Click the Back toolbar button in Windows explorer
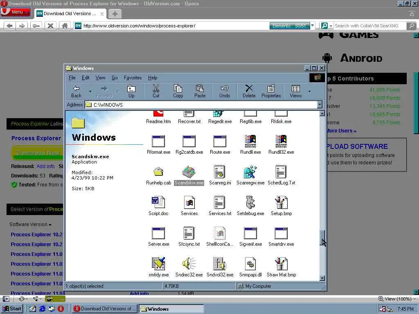The height and width of the screenshot is (314, 419). coord(77,91)
